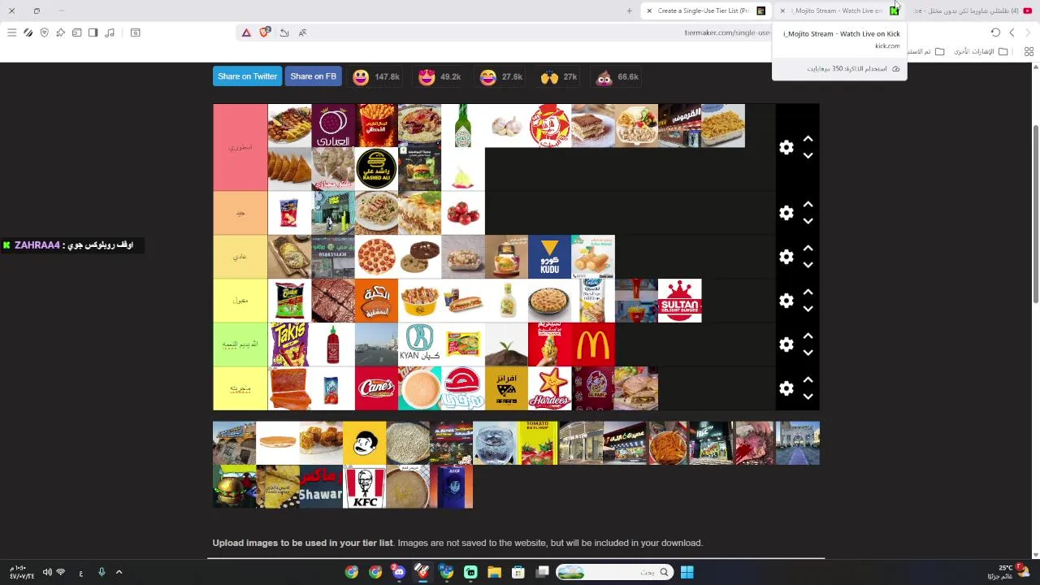Select the Tomato Ketchup thumbnail in unranked pool

(537, 443)
